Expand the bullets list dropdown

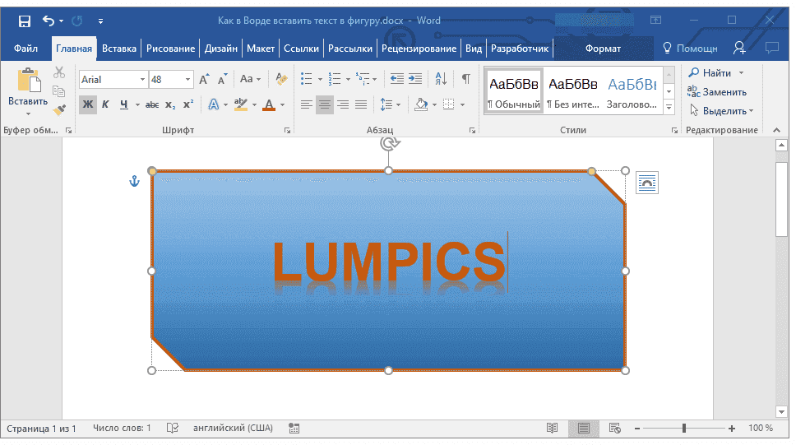[x=320, y=79]
